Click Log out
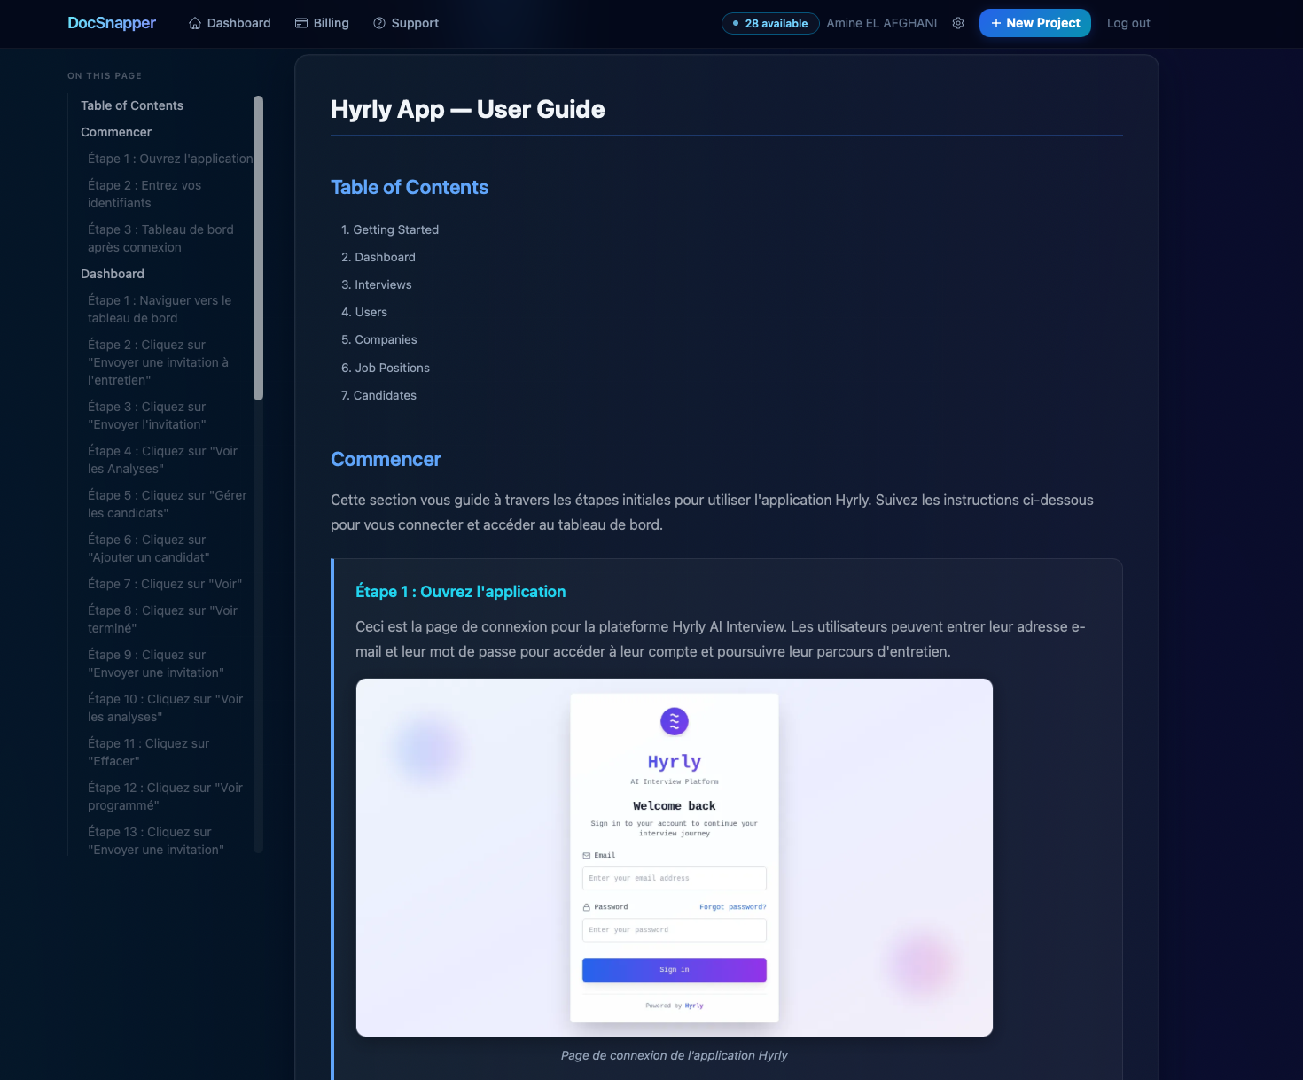This screenshot has width=1303, height=1080. tap(1127, 23)
